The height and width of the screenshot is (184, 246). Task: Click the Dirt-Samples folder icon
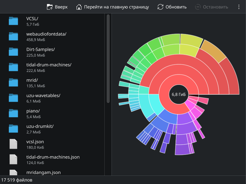(x=13, y=52)
